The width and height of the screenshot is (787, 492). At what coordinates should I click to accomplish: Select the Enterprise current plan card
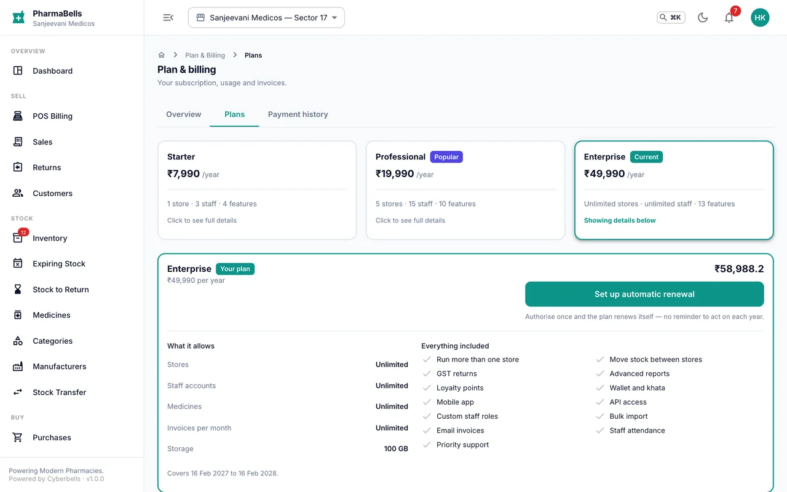(x=674, y=190)
